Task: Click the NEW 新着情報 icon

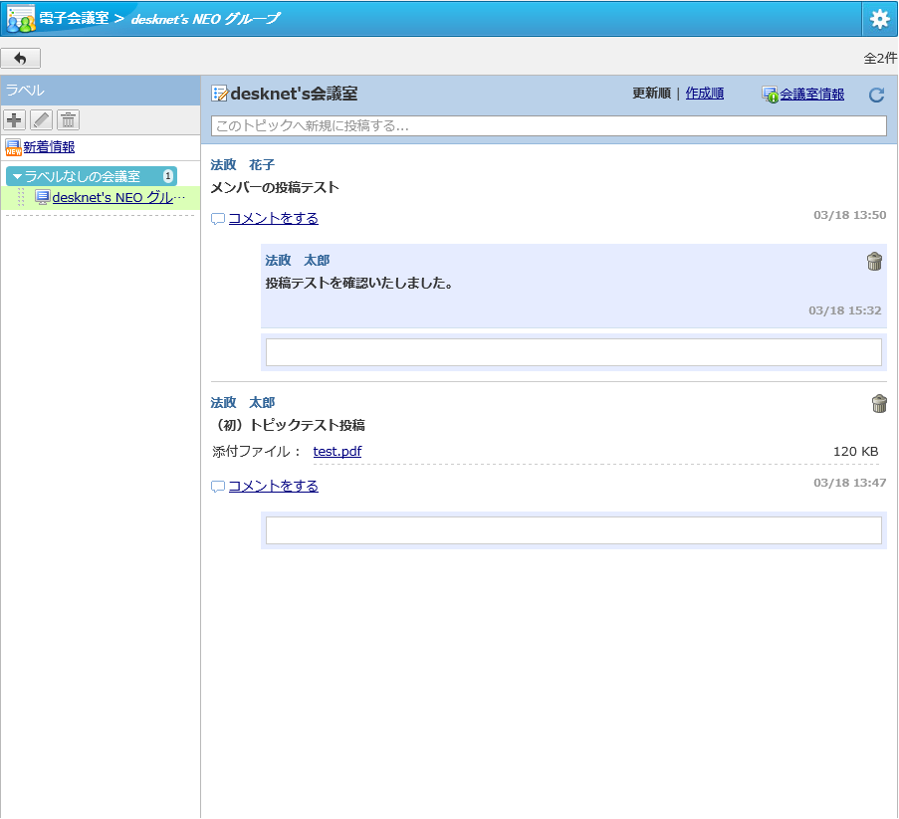Action: pyautogui.click(x=13, y=147)
